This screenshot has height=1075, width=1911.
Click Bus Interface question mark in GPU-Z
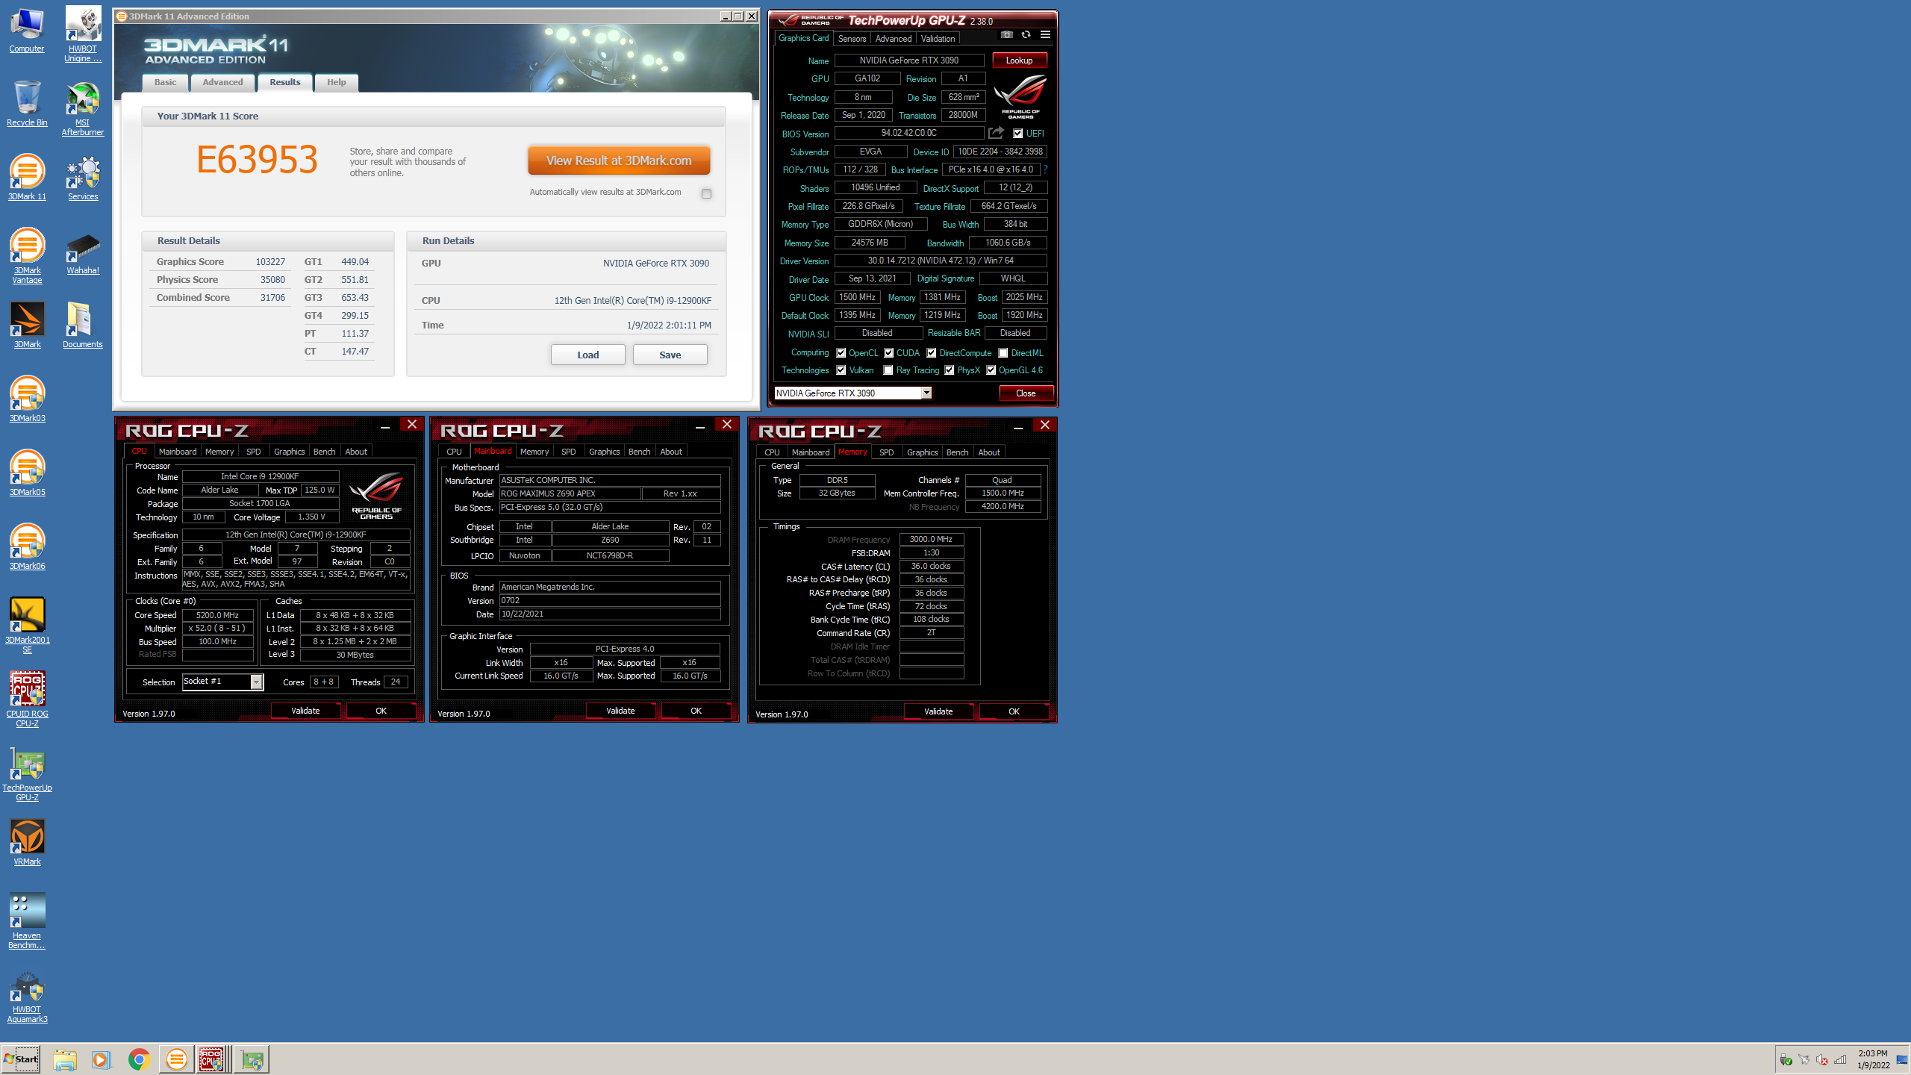tap(1045, 169)
